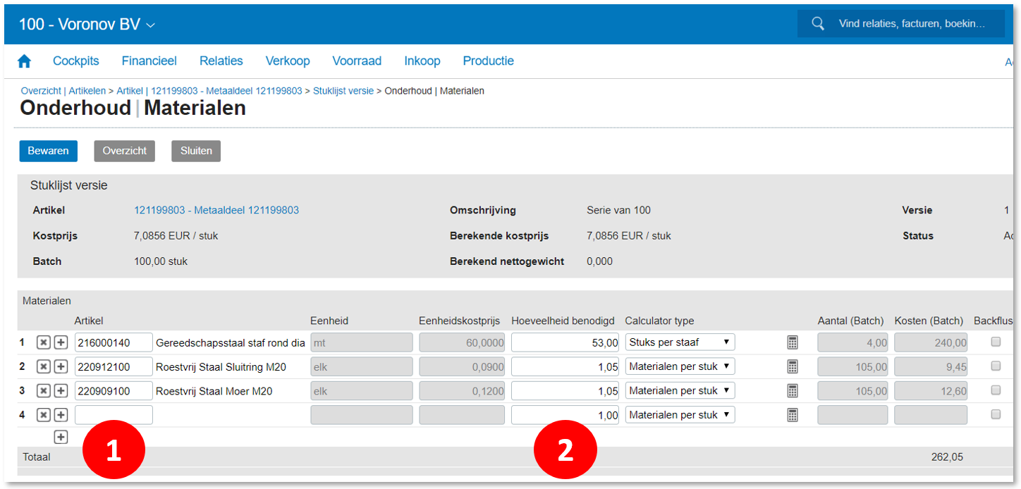The height and width of the screenshot is (489, 1021).
Task: Expand the 100 - Voronov BV company selector
Action: [x=87, y=24]
